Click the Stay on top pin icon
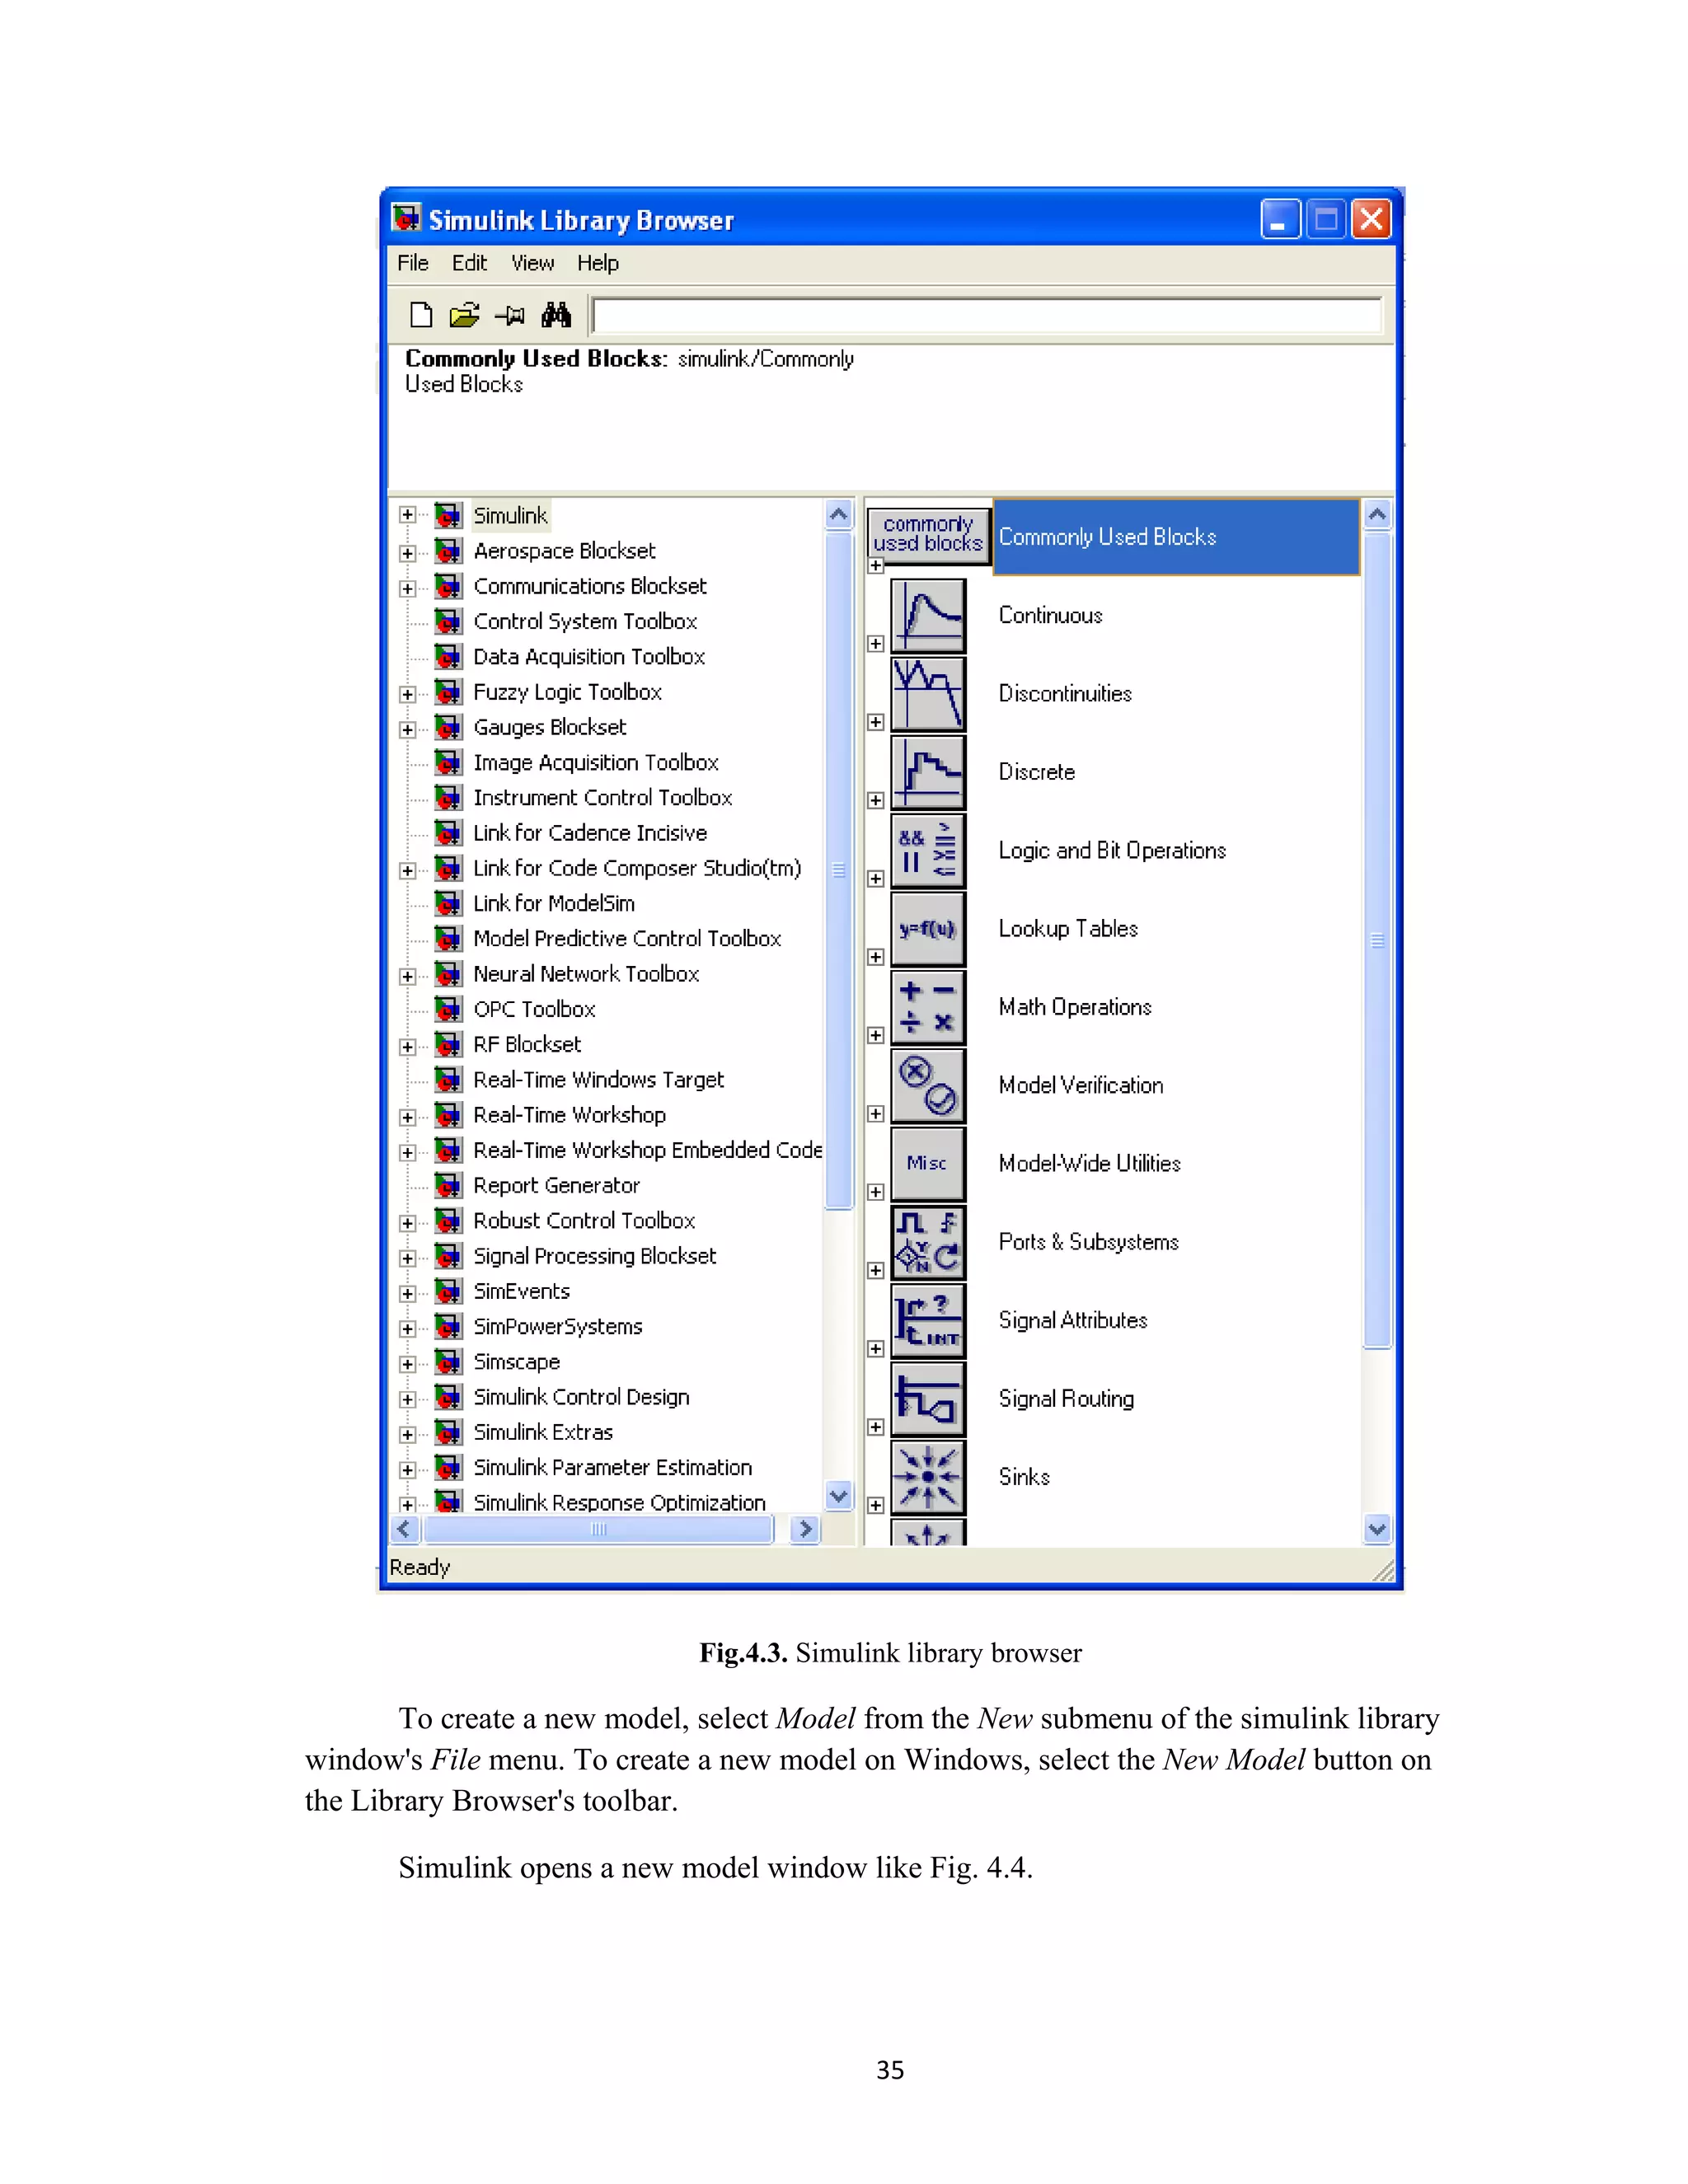The height and width of the screenshot is (2184, 1688). coord(510,316)
